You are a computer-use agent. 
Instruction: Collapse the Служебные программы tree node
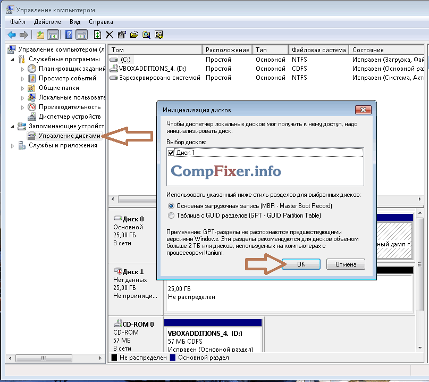[12, 60]
